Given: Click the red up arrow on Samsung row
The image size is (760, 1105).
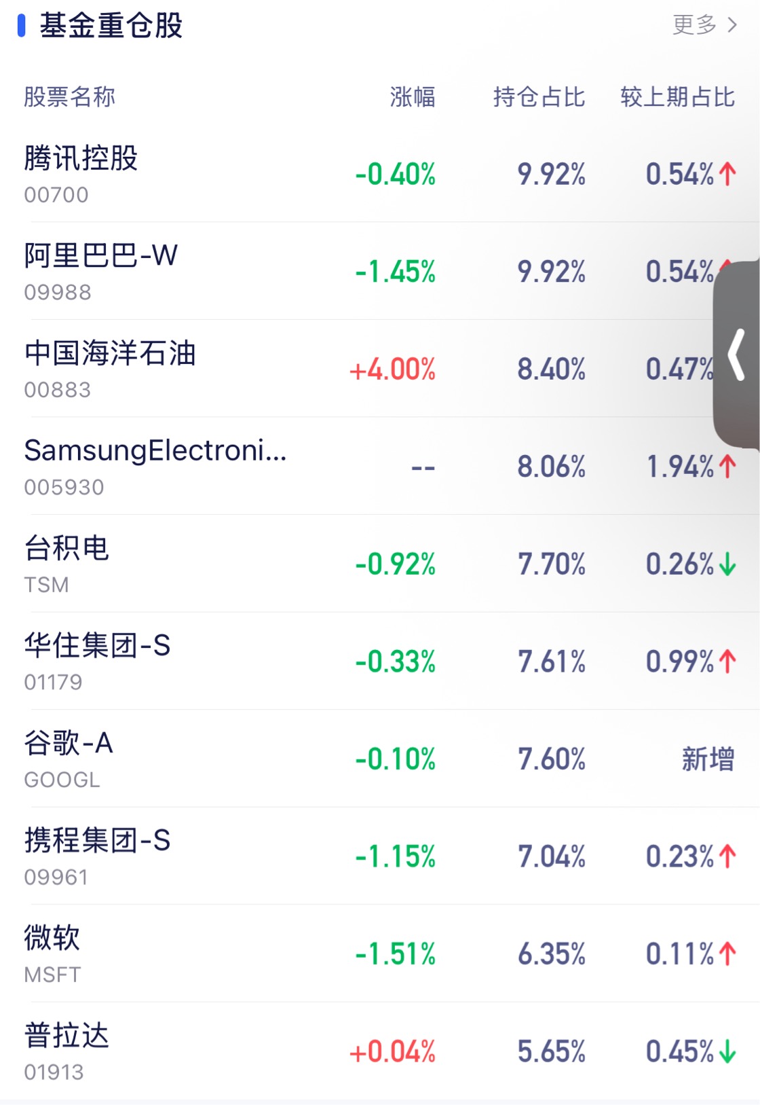Looking at the screenshot, I should pyautogui.click(x=727, y=467).
